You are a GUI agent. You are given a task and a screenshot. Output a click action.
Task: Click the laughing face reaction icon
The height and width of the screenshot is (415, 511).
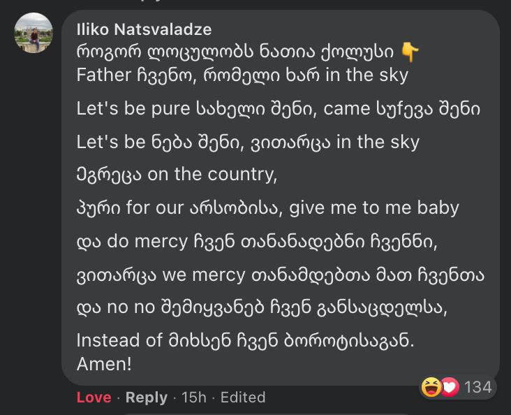point(433,387)
